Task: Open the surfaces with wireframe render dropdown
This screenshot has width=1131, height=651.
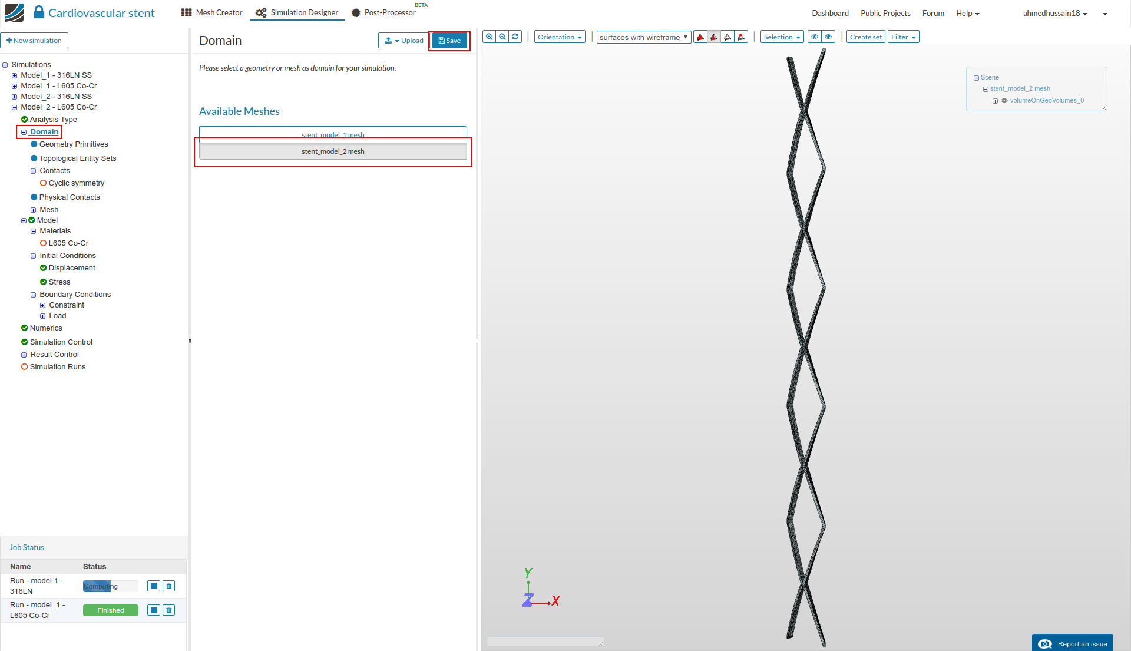Action: click(643, 37)
